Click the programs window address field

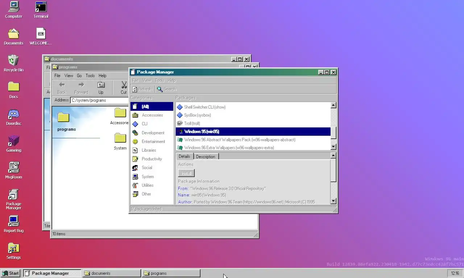pyautogui.click(x=100, y=100)
